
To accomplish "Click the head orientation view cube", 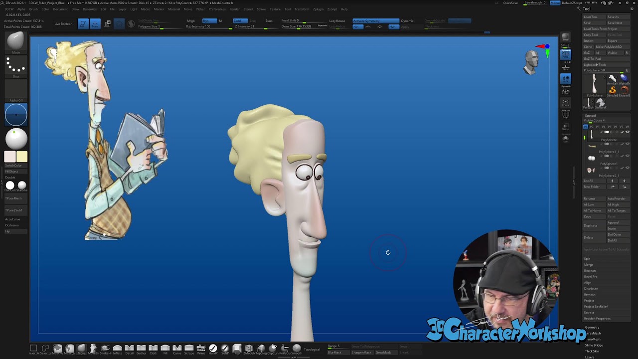I will [x=531, y=63].
